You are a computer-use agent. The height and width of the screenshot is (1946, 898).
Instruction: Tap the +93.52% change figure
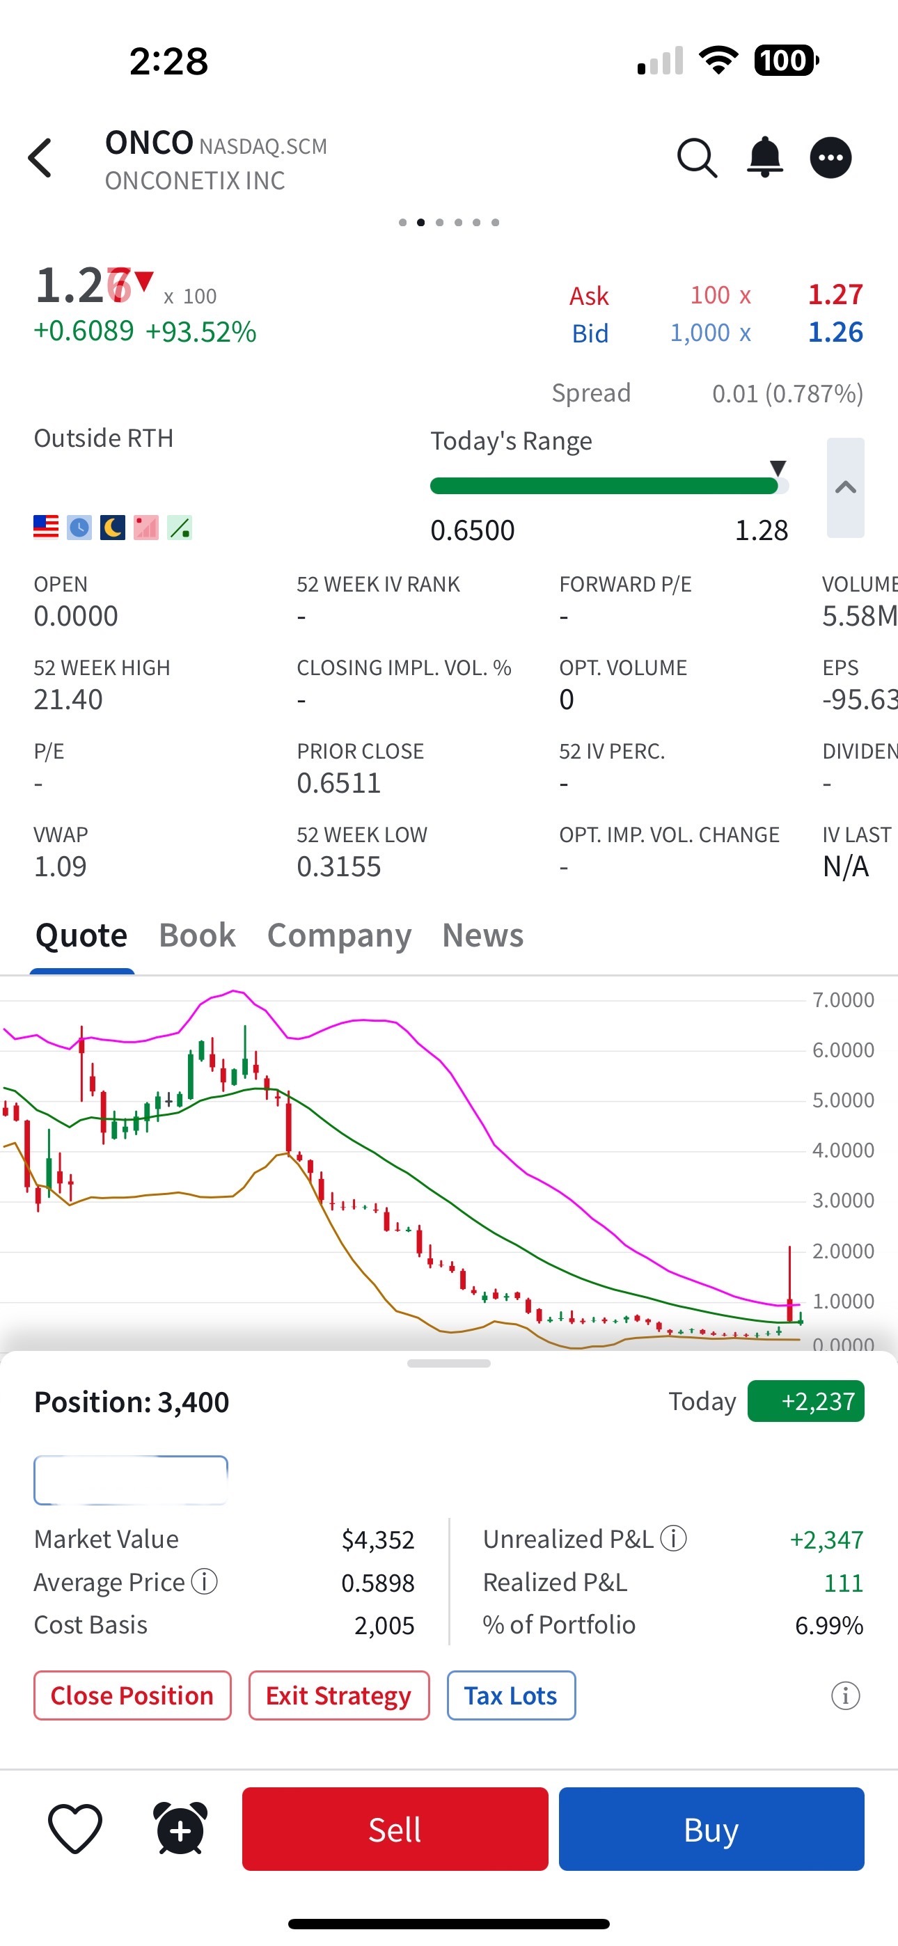(201, 331)
